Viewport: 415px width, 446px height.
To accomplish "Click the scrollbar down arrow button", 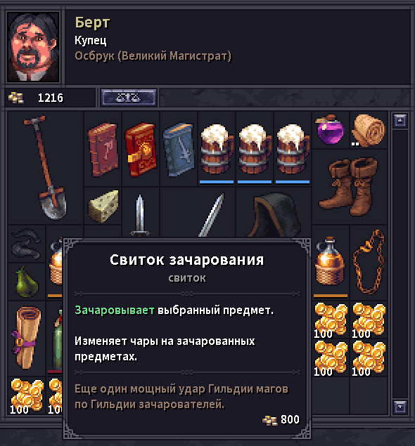I will pos(400,407).
